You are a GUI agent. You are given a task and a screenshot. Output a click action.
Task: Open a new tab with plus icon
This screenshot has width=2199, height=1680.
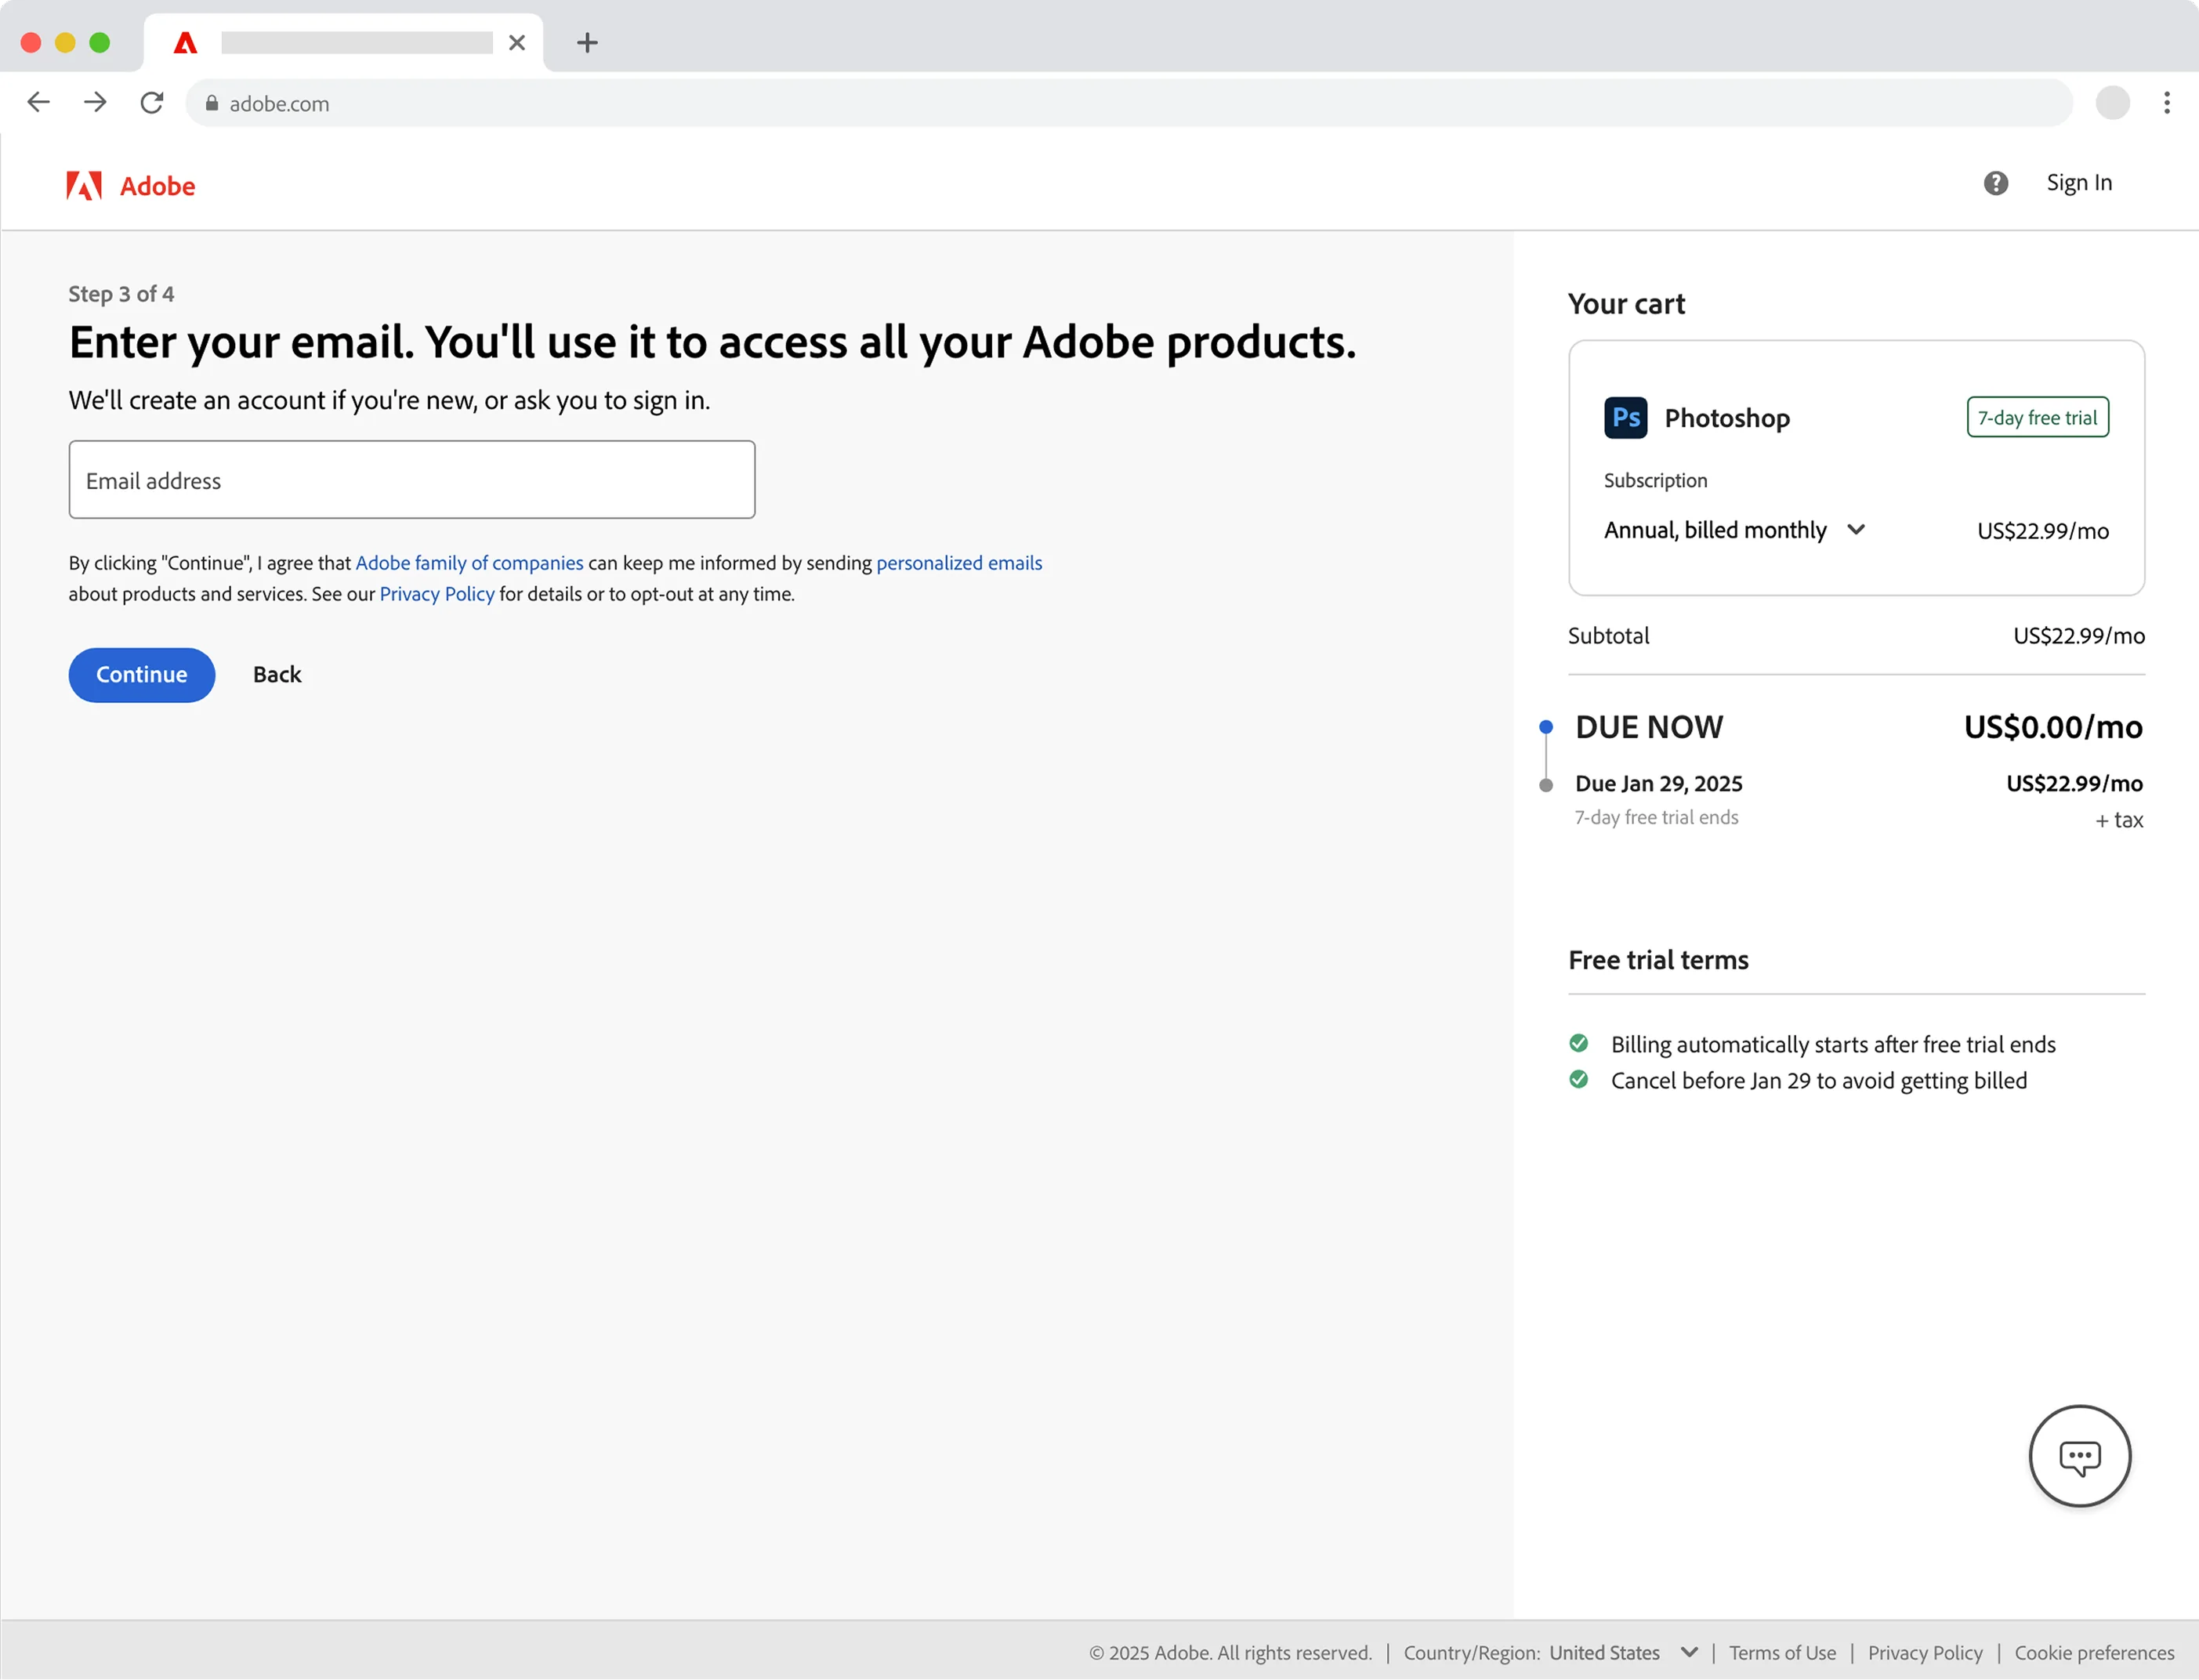[587, 42]
